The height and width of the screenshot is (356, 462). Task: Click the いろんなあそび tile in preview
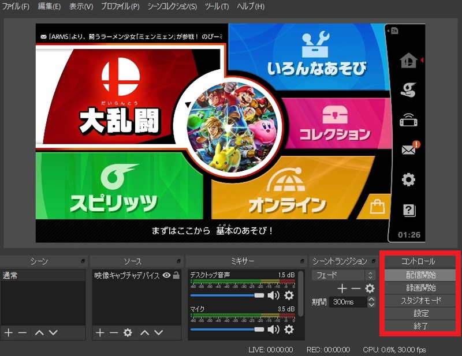[308, 57]
